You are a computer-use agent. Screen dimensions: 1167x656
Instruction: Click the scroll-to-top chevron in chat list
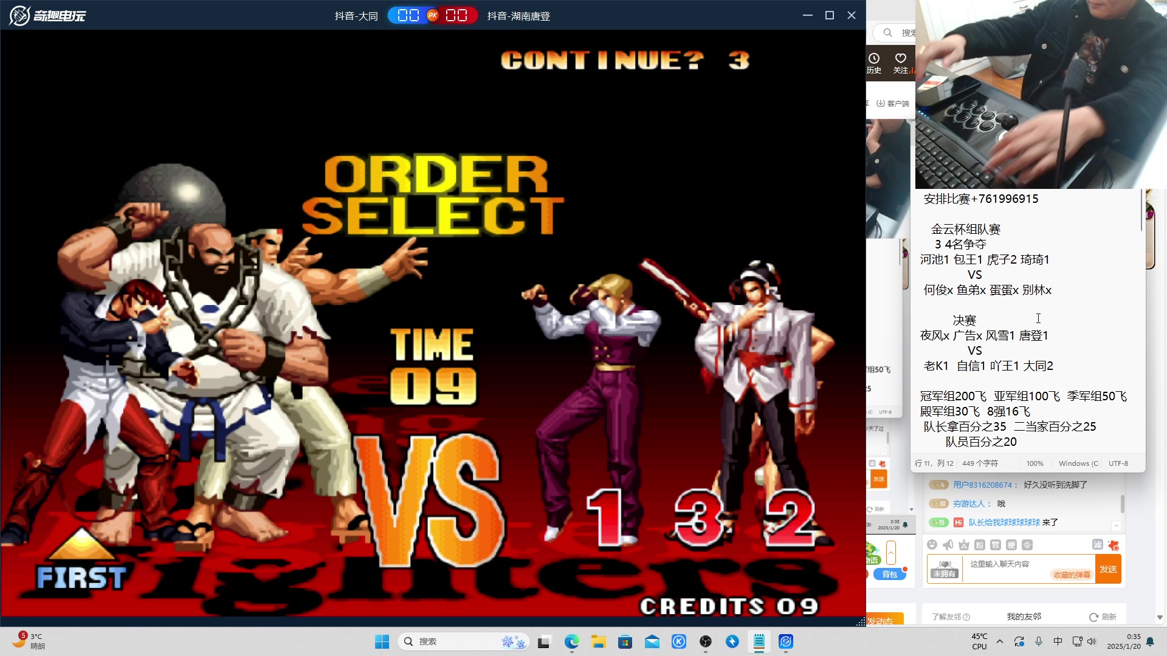(x=1117, y=525)
